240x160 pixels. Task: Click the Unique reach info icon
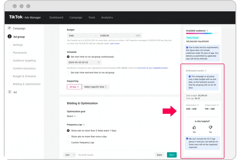[x=218, y=105]
